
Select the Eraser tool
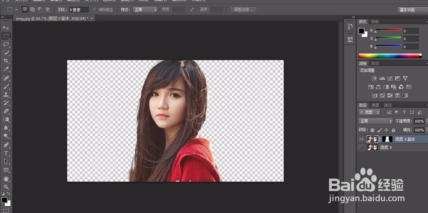click(6, 111)
